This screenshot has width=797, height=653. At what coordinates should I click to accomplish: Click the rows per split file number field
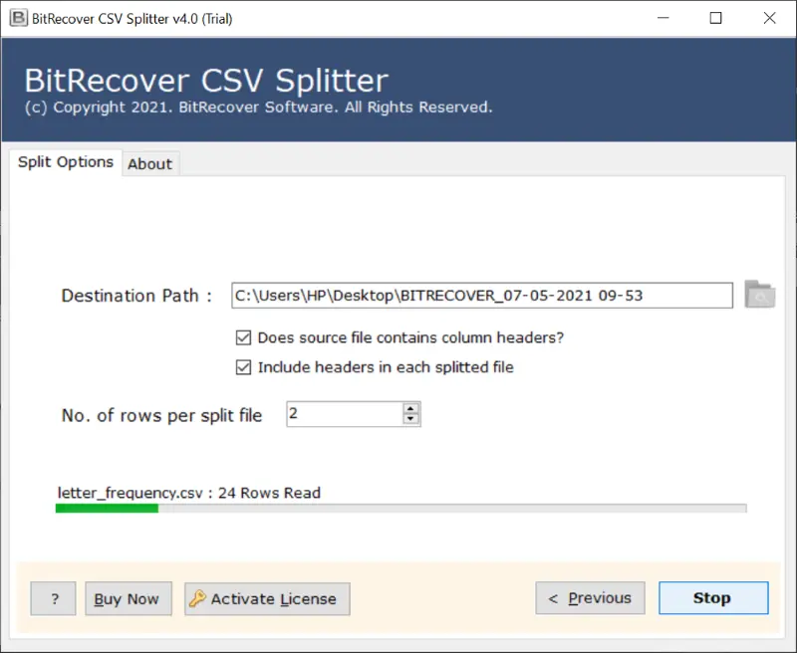tap(346, 414)
